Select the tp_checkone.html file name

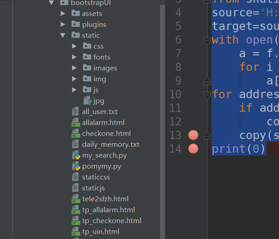coord(112,221)
